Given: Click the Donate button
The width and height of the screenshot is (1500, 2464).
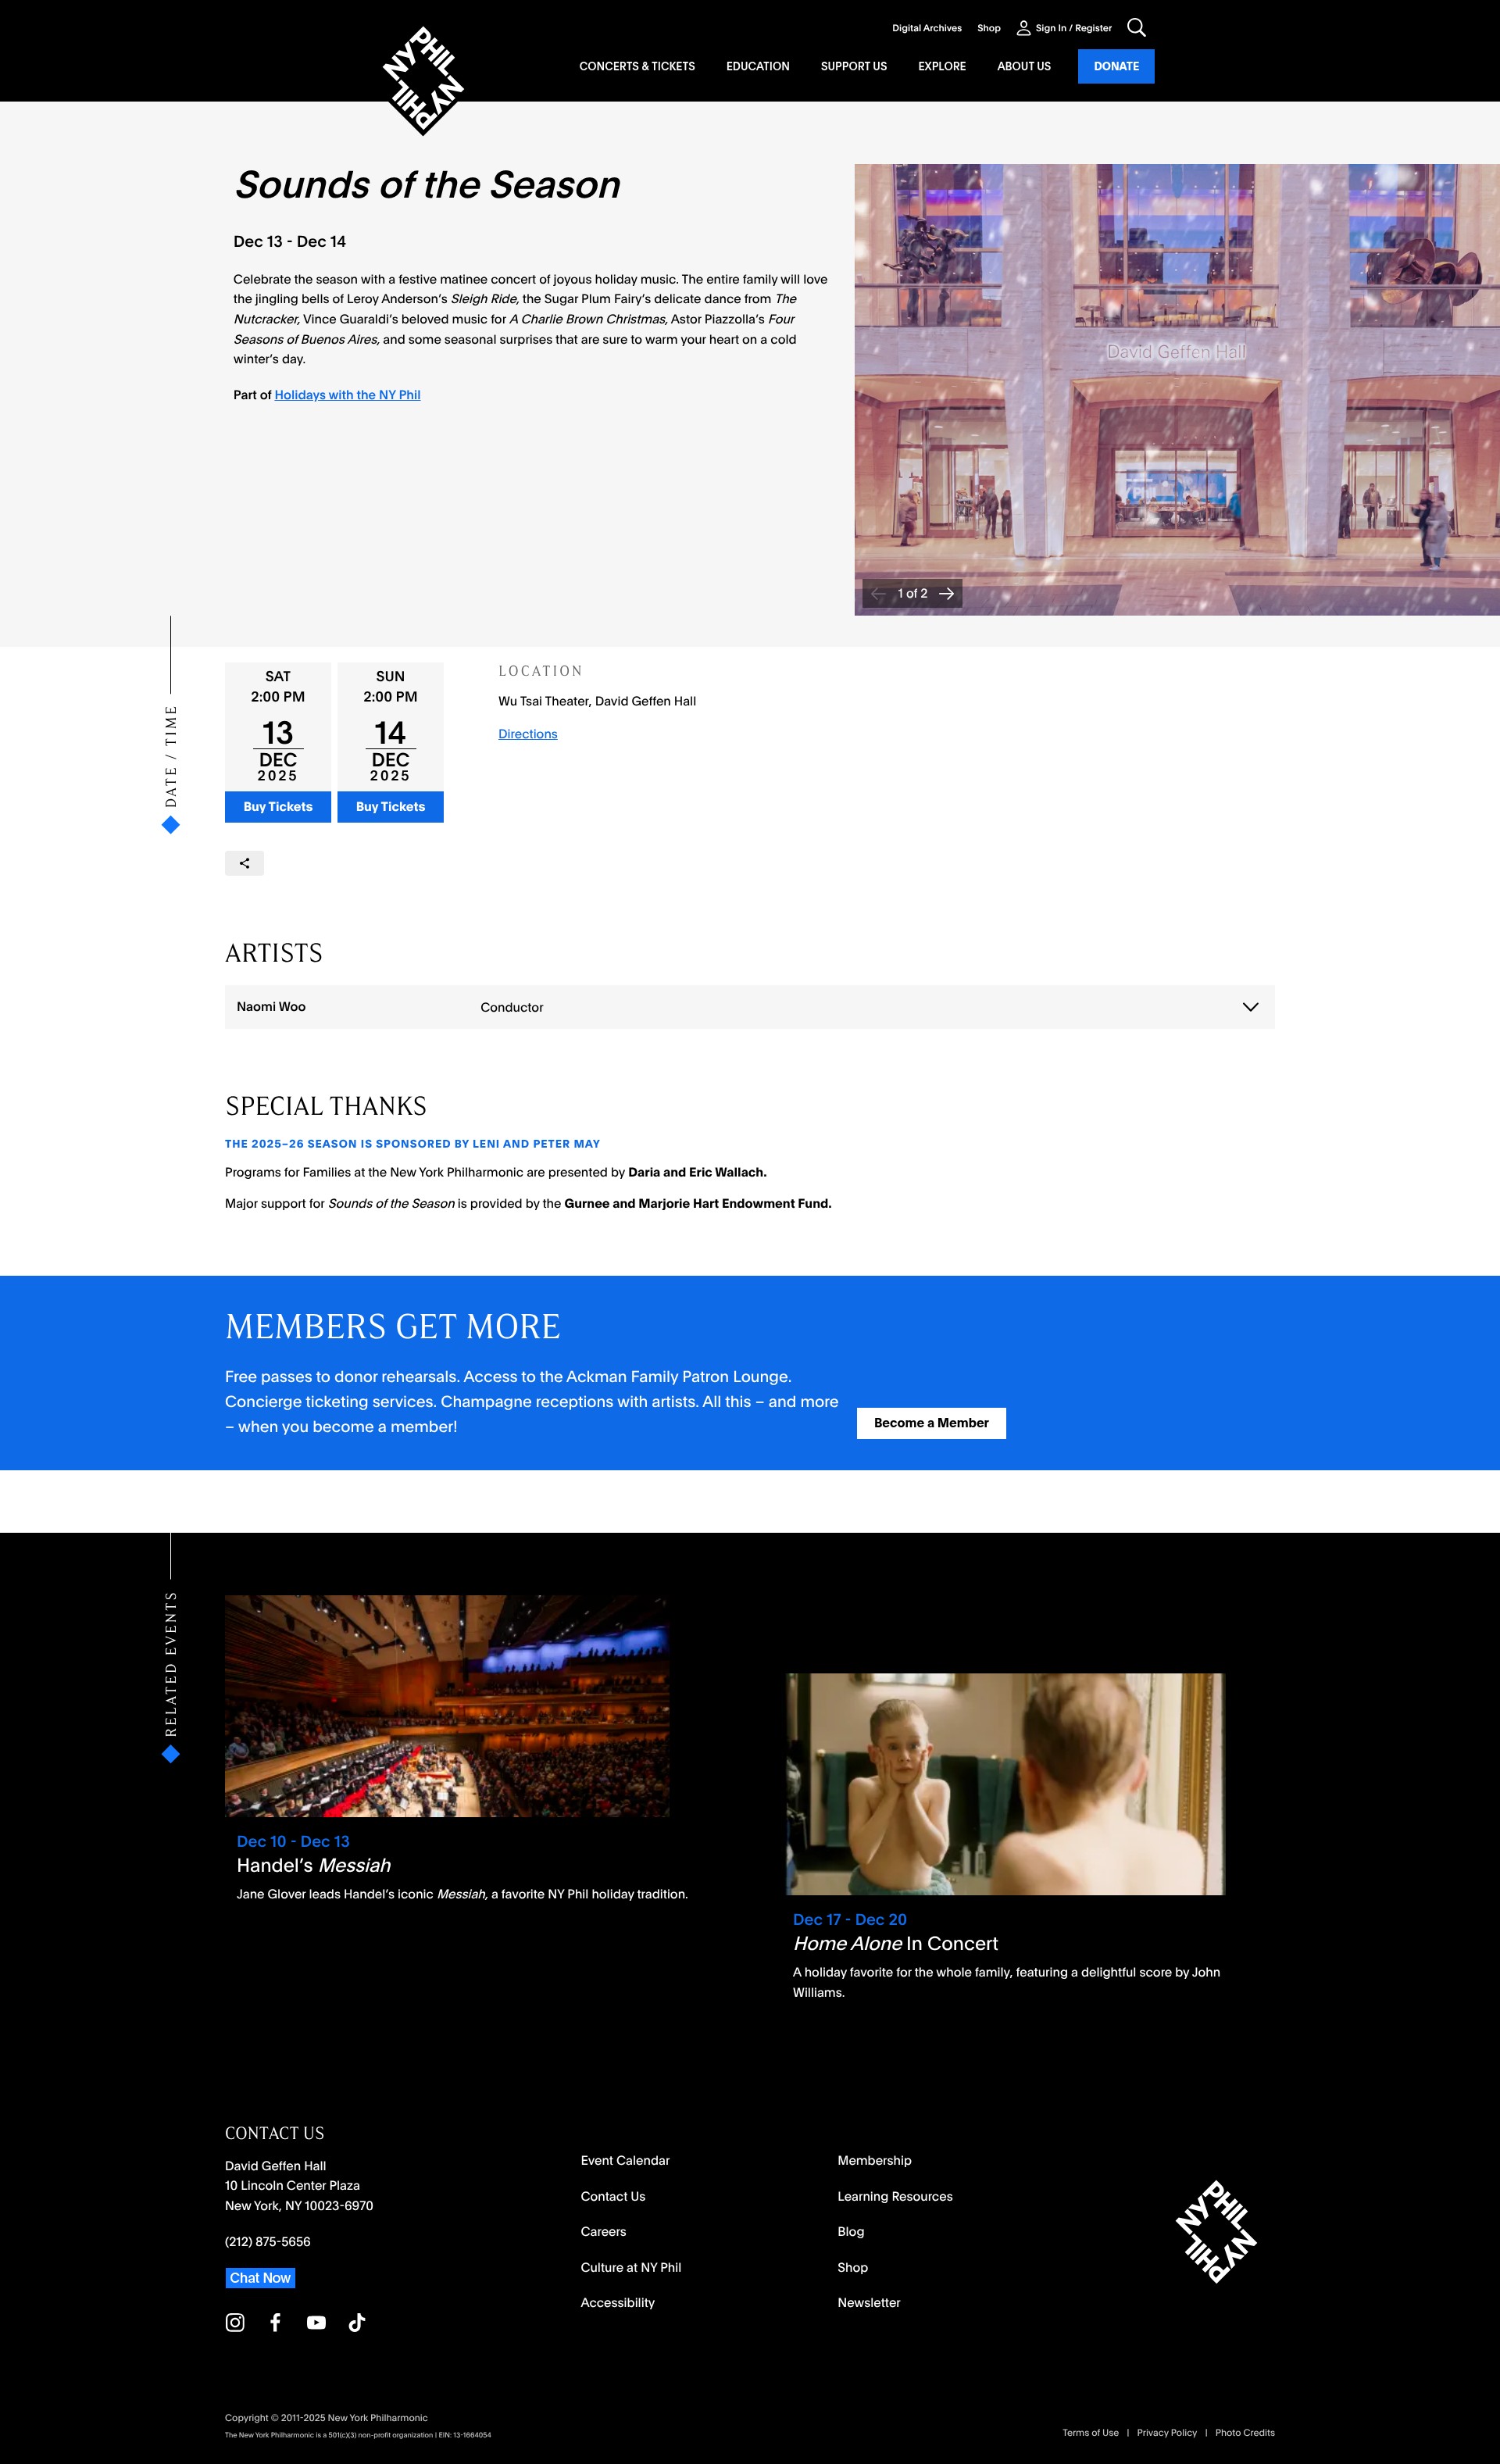Looking at the screenshot, I should [x=1116, y=66].
